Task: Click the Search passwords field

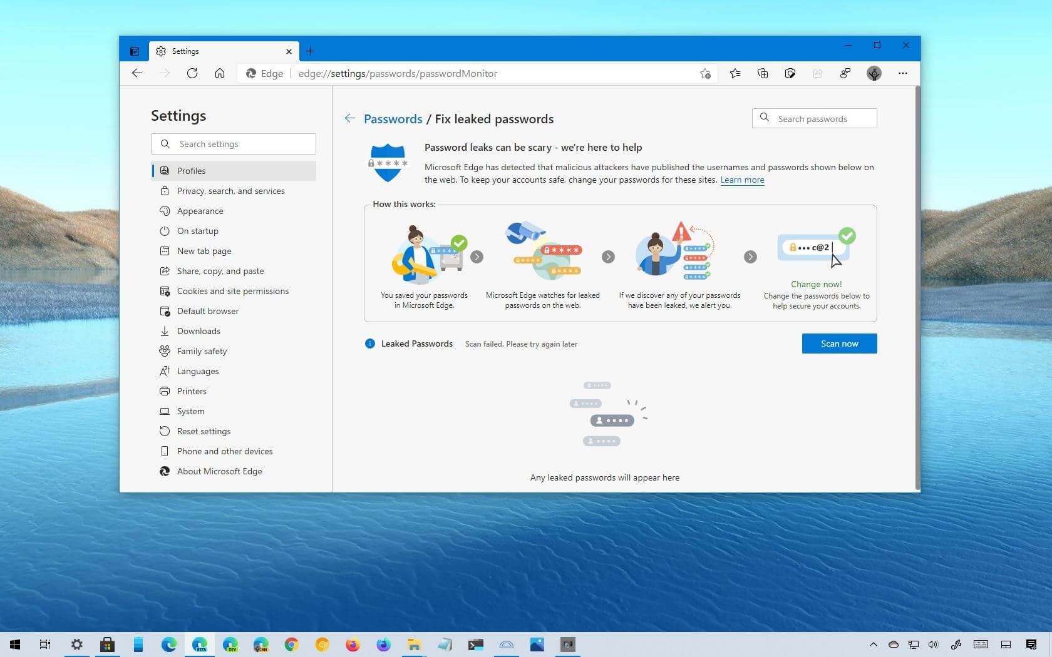Action: pos(815,118)
